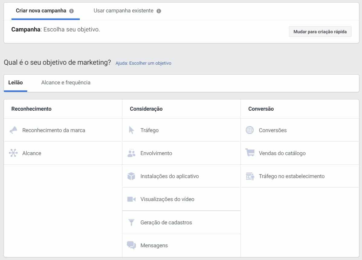The height and width of the screenshot is (260, 362).
Task: Choose Vendas do catálogo objective label
Action: point(282,153)
